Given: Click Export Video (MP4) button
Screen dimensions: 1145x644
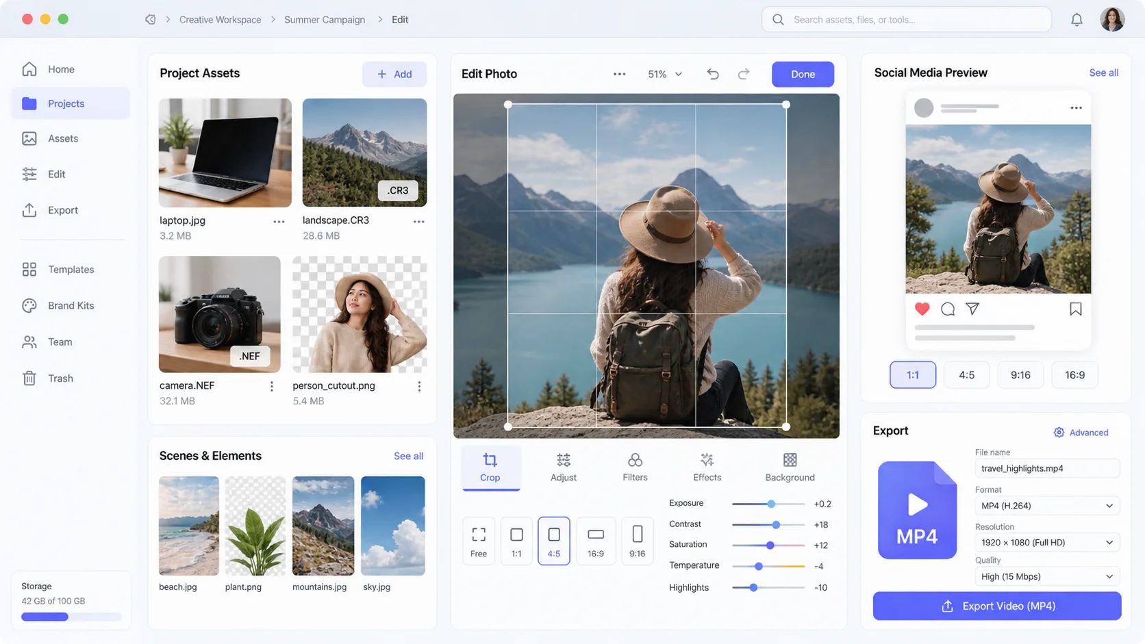Looking at the screenshot, I should point(997,606).
